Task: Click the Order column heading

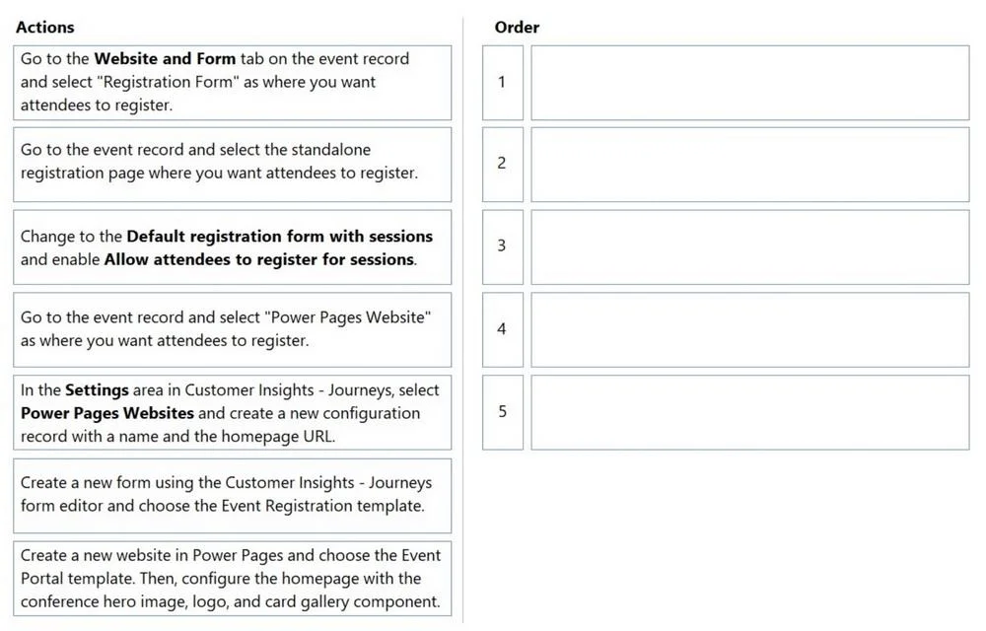Action: 517,27
